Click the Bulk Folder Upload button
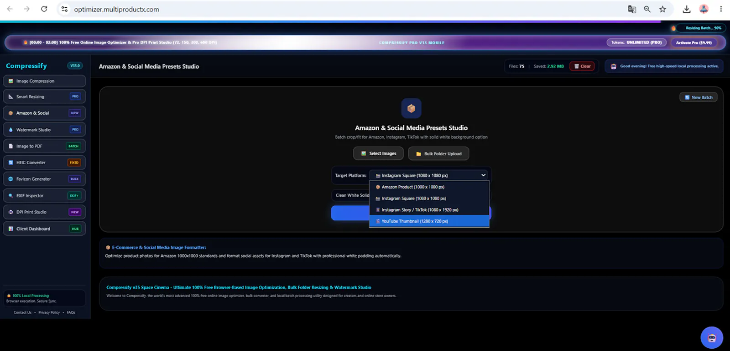Viewport: 730px width, 351px height. click(x=438, y=153)
